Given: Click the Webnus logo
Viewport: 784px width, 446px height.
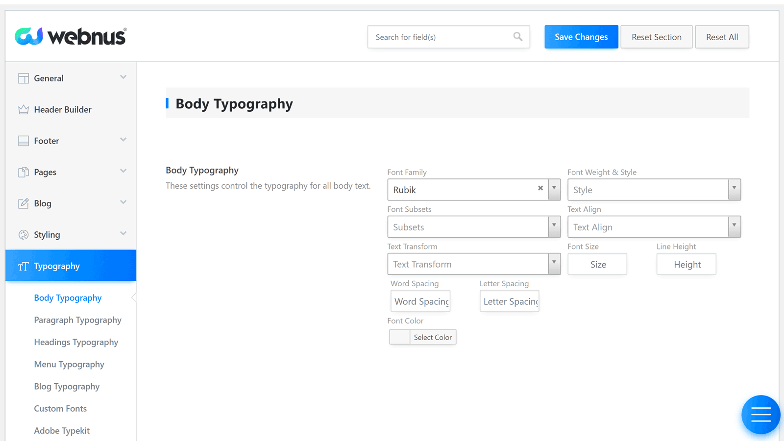Looking at the screenshot, I should (x=71, y=36).
